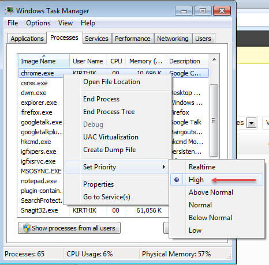Viewport: 269px width, 265px height.
Task: Select Open File Location
Action: pos(111,82)
